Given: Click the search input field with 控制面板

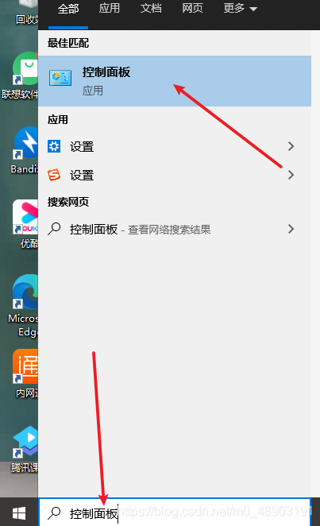Looking at the screenshot, I should tap(175, 512).
